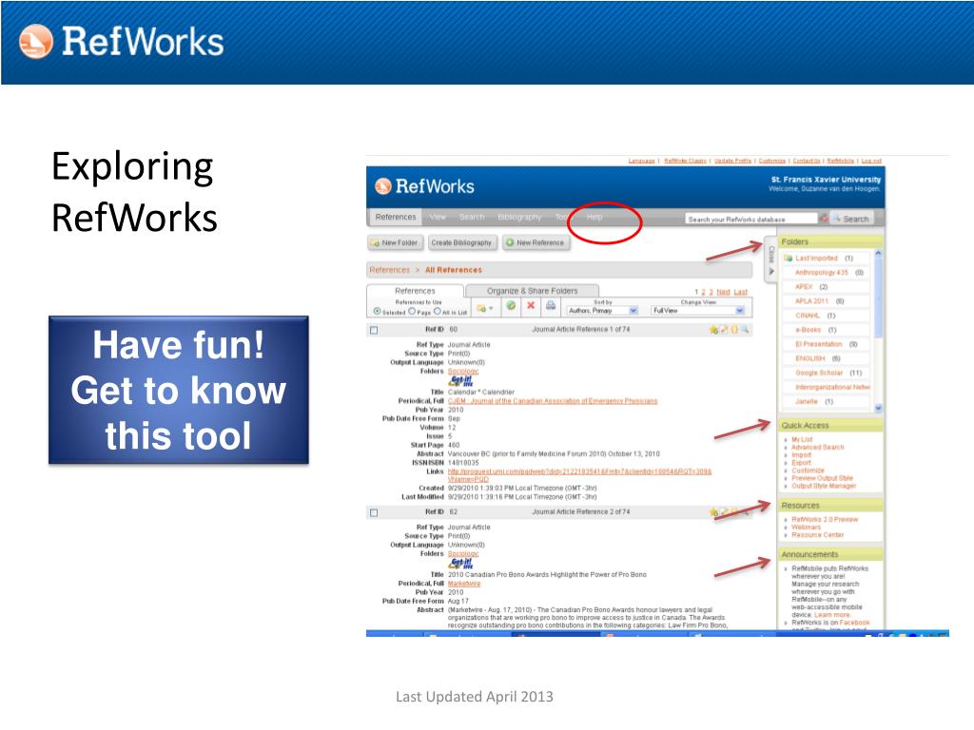Click the Sociology folder link under Ref 60
Screen dimensions: 974x730
coord(463,372)
